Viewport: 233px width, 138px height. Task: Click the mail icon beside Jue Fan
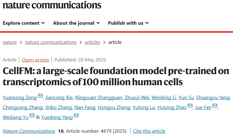pyautogui.click(x=215, y=106)
